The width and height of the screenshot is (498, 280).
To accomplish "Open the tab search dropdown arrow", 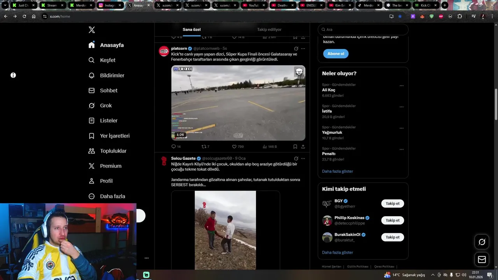I will coord(5,5).
